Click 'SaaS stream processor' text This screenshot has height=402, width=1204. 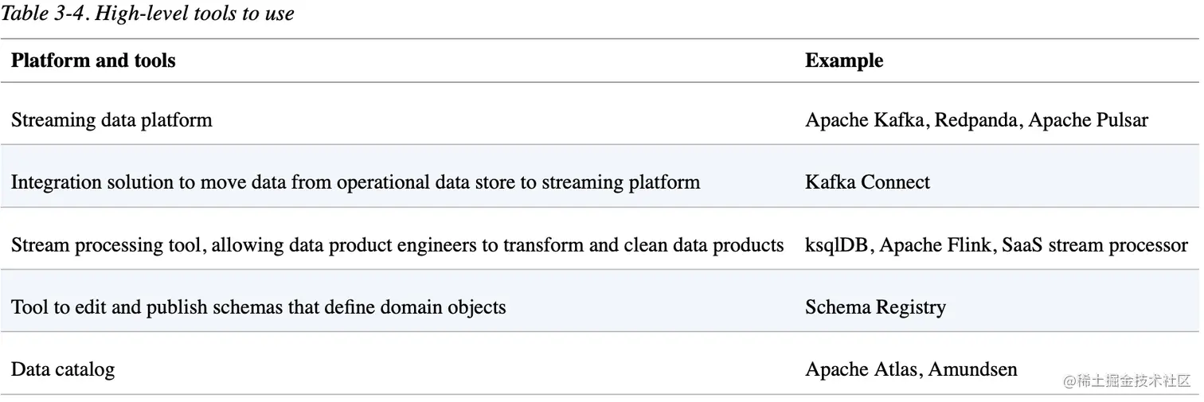tap(1094, 244)
